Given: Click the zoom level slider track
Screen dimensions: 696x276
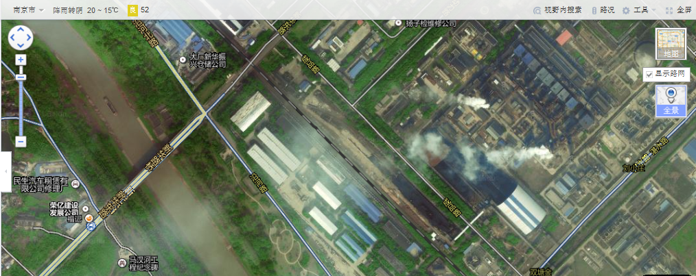Looking at the screenshot, I should [x=21, y=103].
